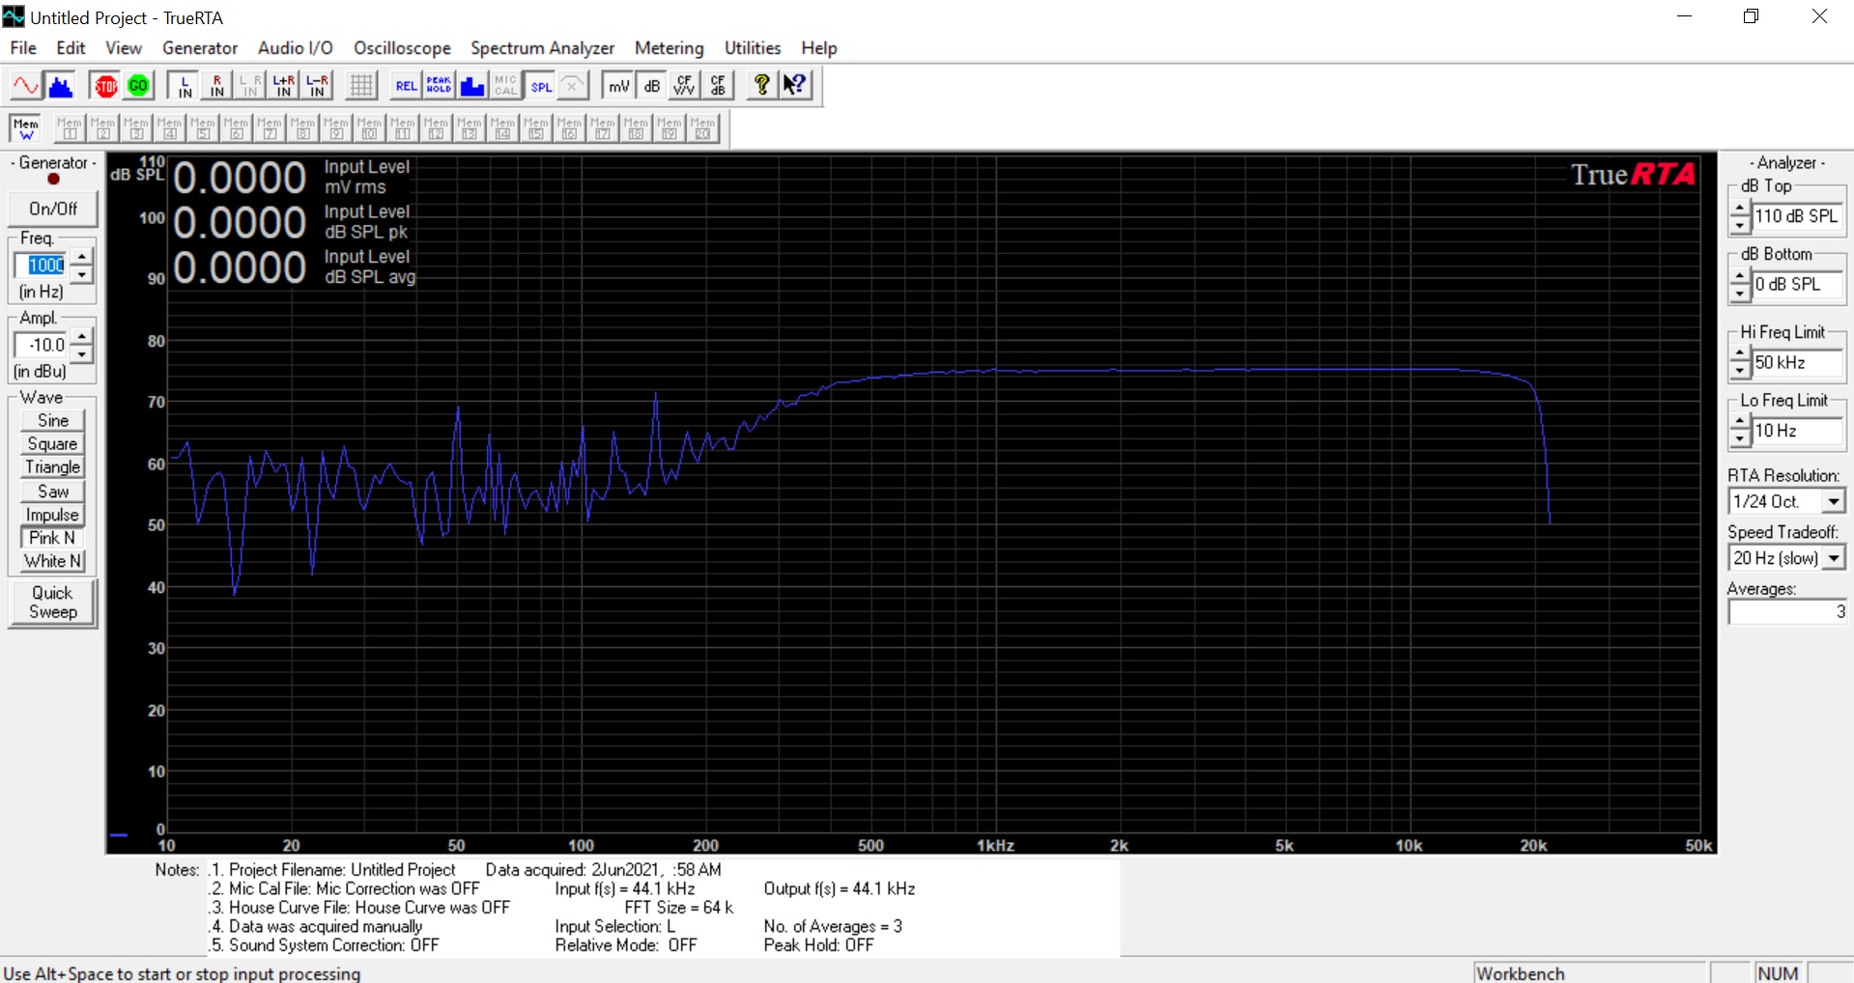The height and width of the screenshot is (983, 1854).
Task: Select the L+R IN input button
Action: [283, 86]
